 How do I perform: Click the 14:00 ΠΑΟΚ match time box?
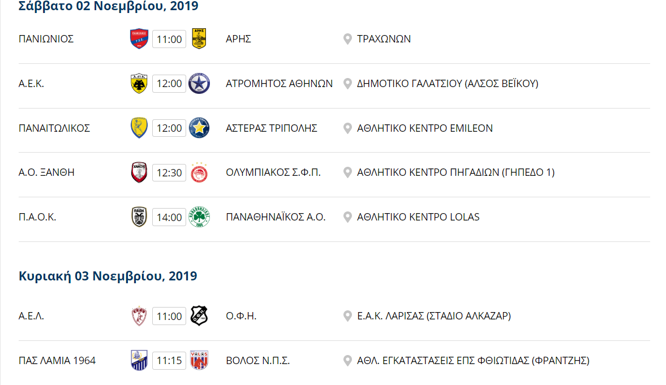click(169, 217)
